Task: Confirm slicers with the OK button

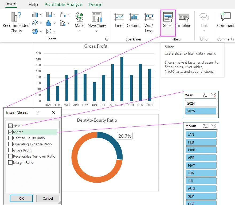Action: (x=21, y=198)
